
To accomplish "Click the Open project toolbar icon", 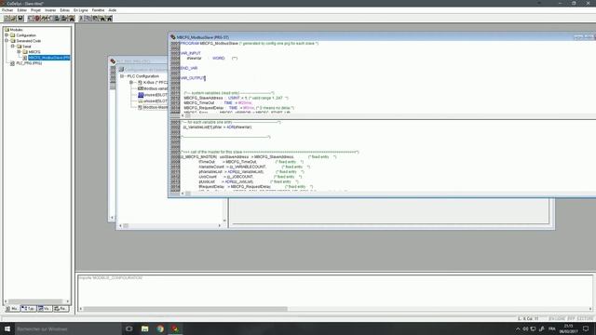I will (x=13, y=18).
